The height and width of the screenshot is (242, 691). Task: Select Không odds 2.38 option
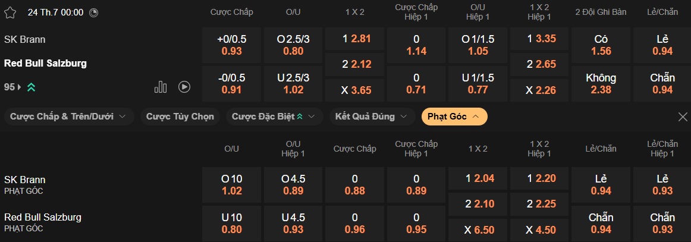point(601,84)
